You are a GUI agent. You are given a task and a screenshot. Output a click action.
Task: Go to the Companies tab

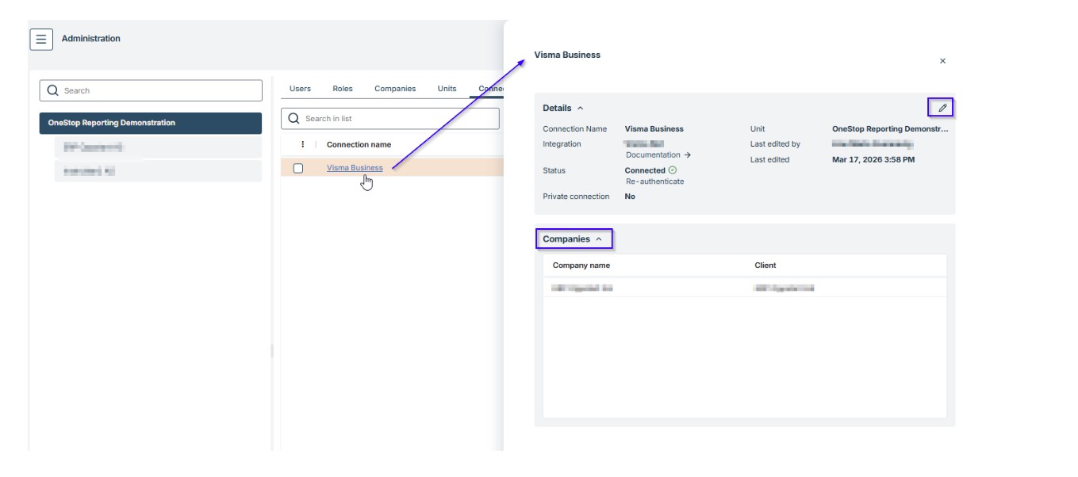click(x=395, y=89)
